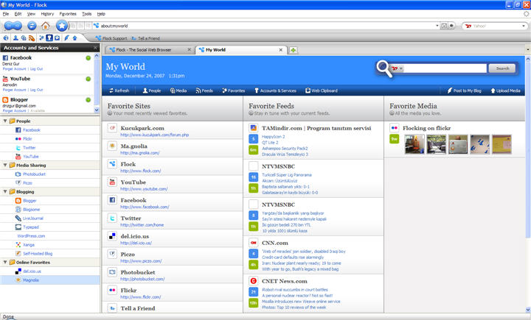Click Refresh in the My World toolbar
The height and width of the screenshot is (320, 531).
[119, 90]
